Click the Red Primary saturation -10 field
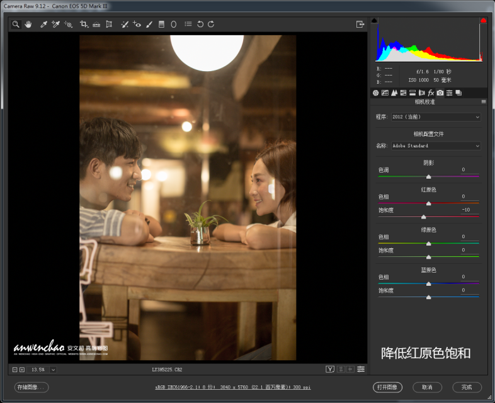Screen dimensions: 495x403 (469, 210)
